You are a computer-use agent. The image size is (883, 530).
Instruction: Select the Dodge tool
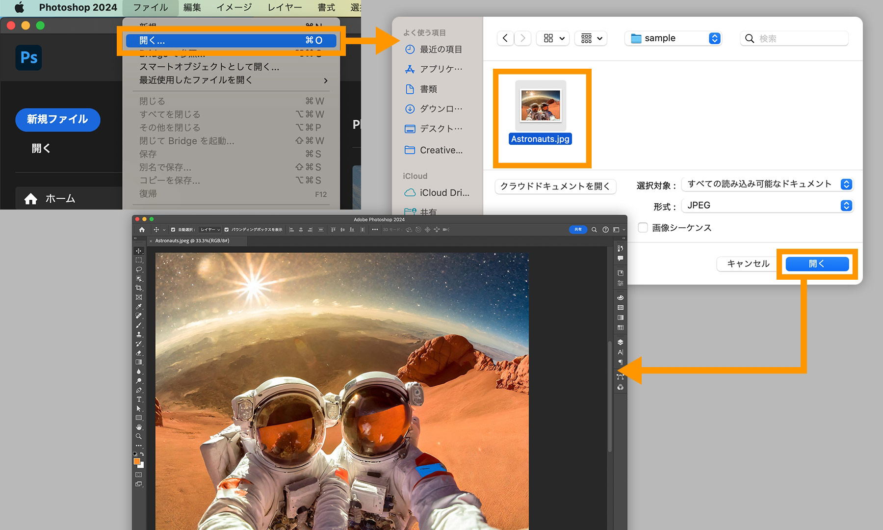pyautogui.click(x=139, y=381)
